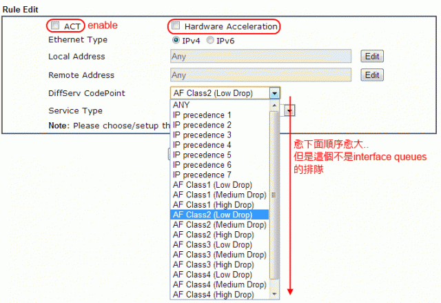The width and height of the screenshot is (441, 303).
Task: Choose IP precedence 1
Action: tap(219, 115)
